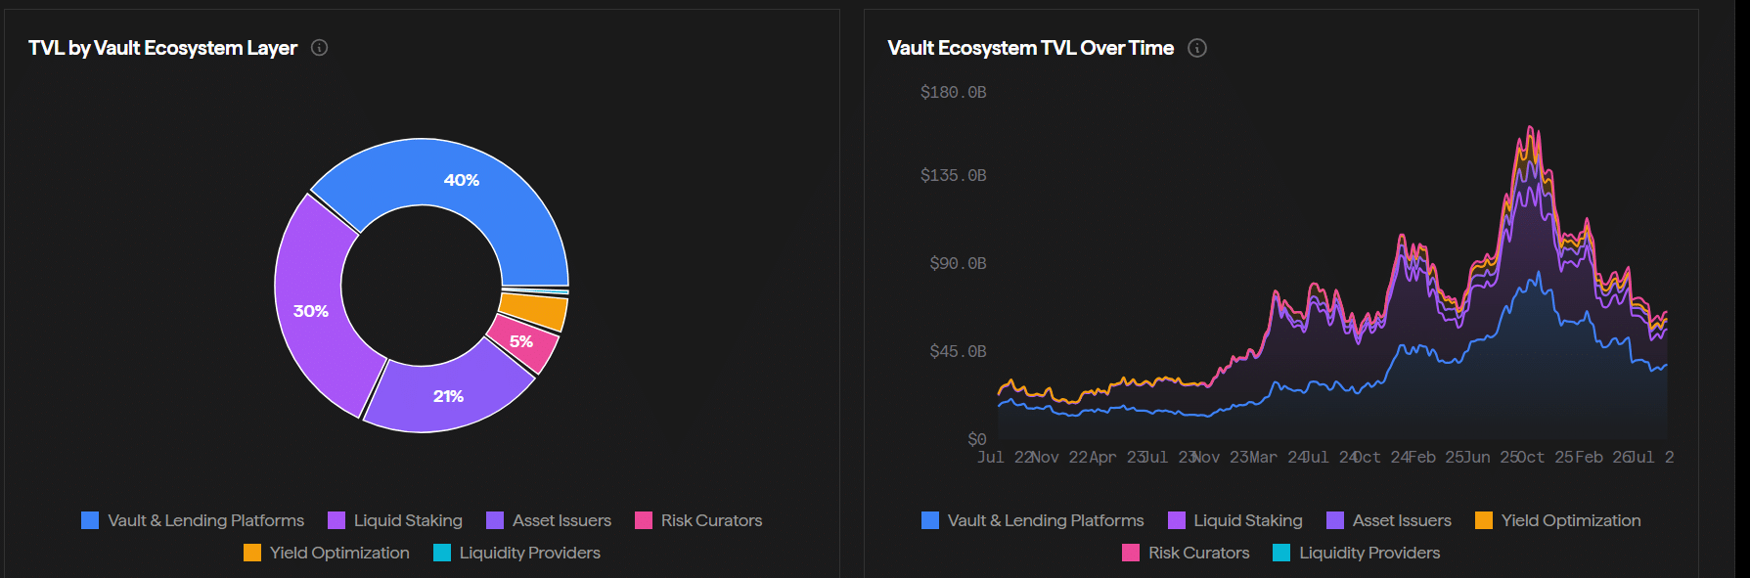Click Risk Curators swatch in line chart legend

(x=1131, y=553)
